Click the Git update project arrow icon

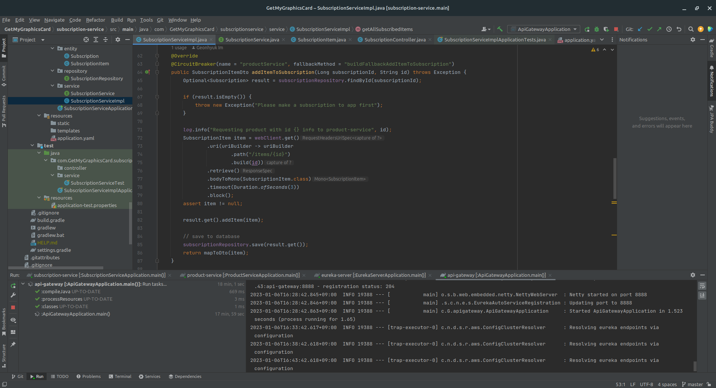[640, 29]
